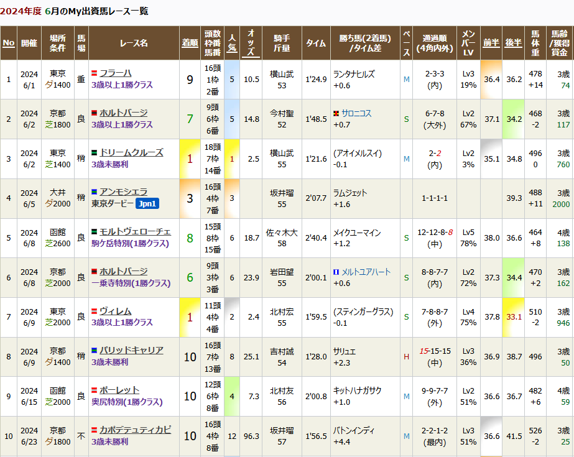
Task: Click silk icon beside メルトユアハート
Action: point(336,272)
